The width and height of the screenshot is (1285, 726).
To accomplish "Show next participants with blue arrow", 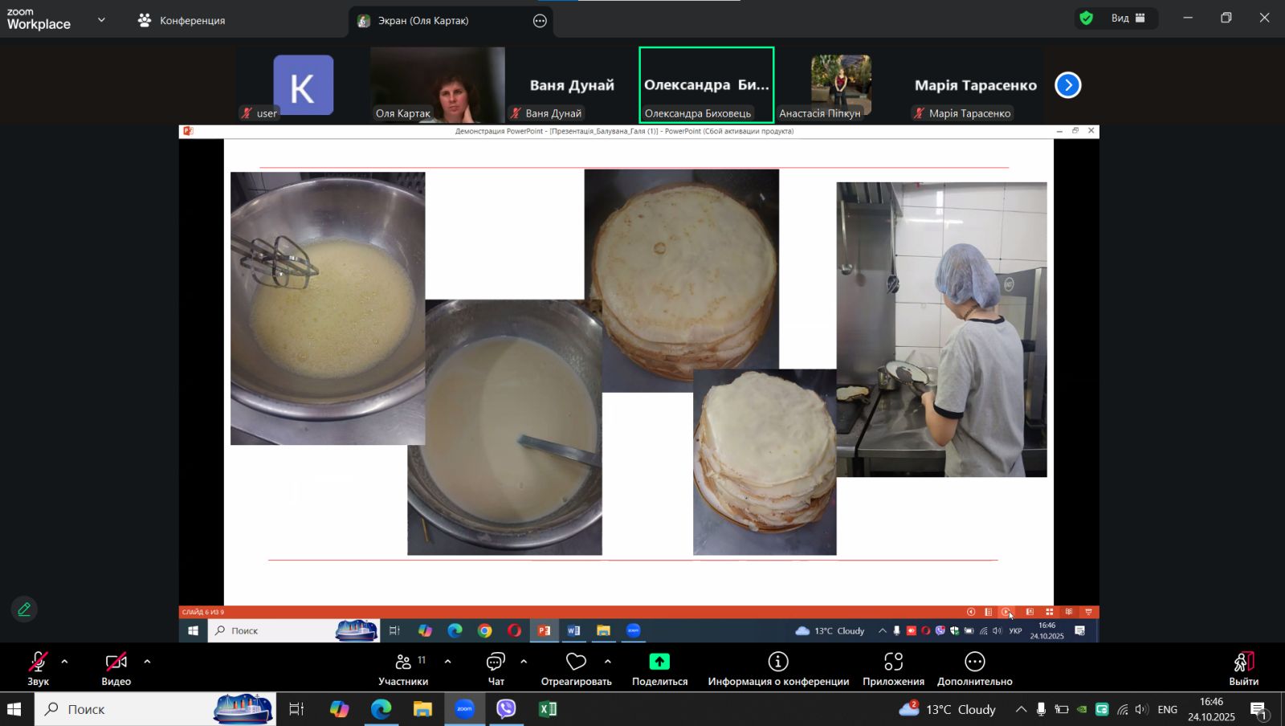I will point(1067,85).
